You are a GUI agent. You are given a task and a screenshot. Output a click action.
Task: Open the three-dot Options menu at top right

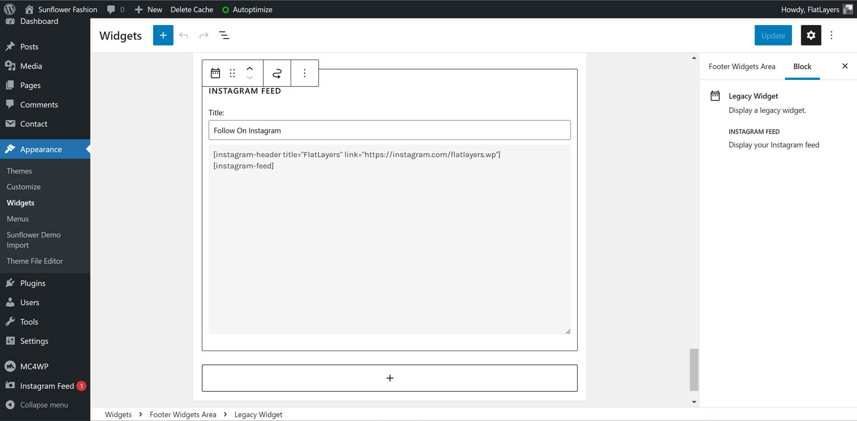tap(831, 35)
